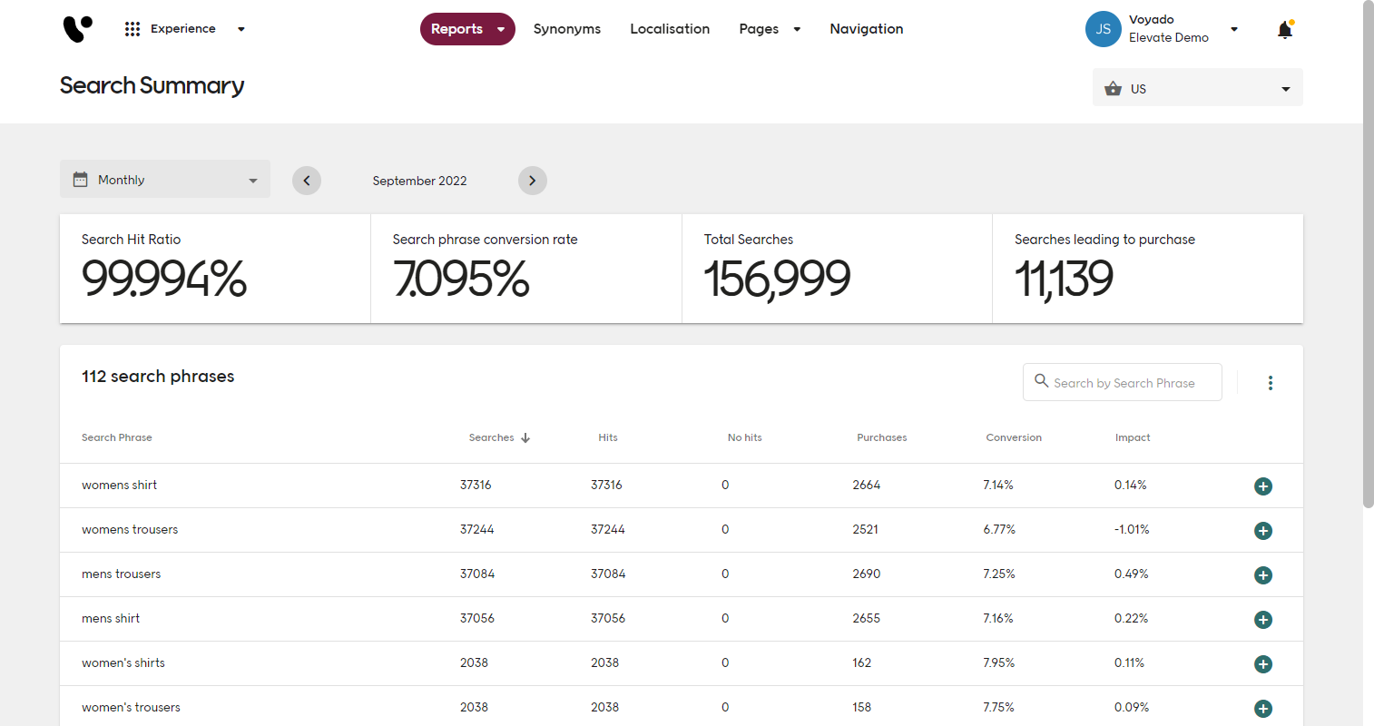The height and width of the screenshot is (726, 1374).
Task: Open the three-dot table options menu
Action: (1271, 383)
